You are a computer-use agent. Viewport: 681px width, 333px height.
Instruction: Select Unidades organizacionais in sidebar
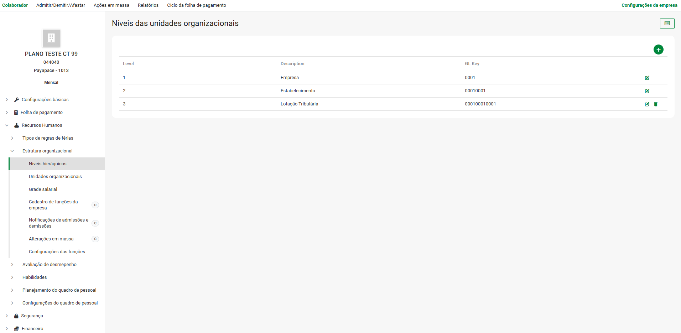[55, 177]
